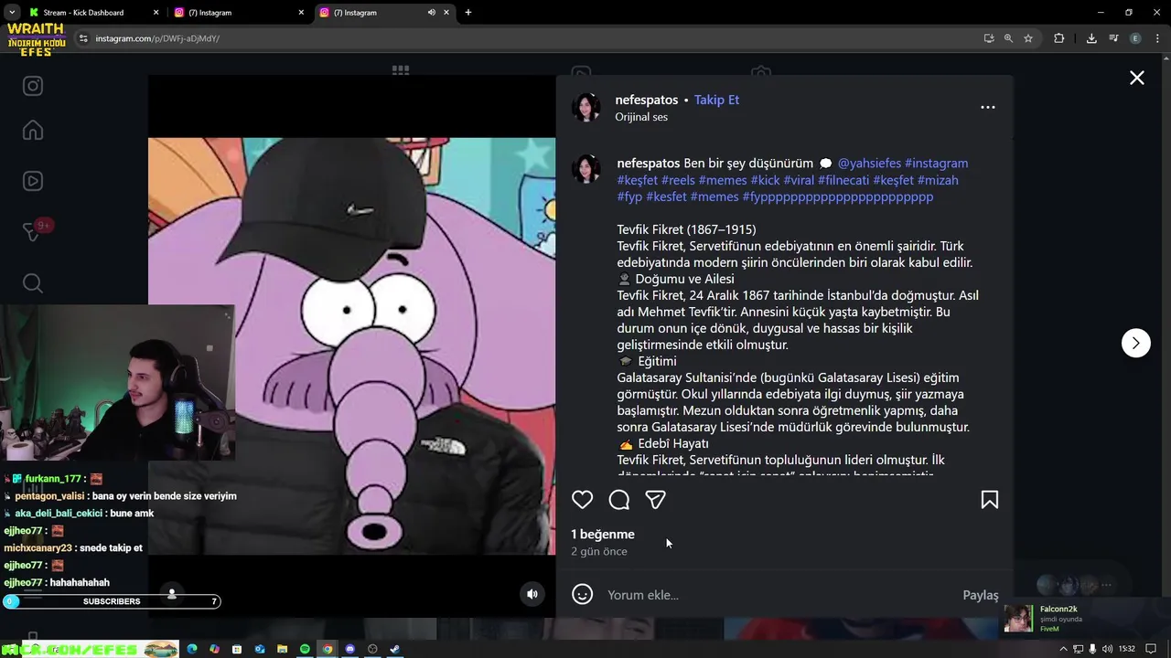
Task: Open the #reels hashtag link
Action: click(678, 180)
